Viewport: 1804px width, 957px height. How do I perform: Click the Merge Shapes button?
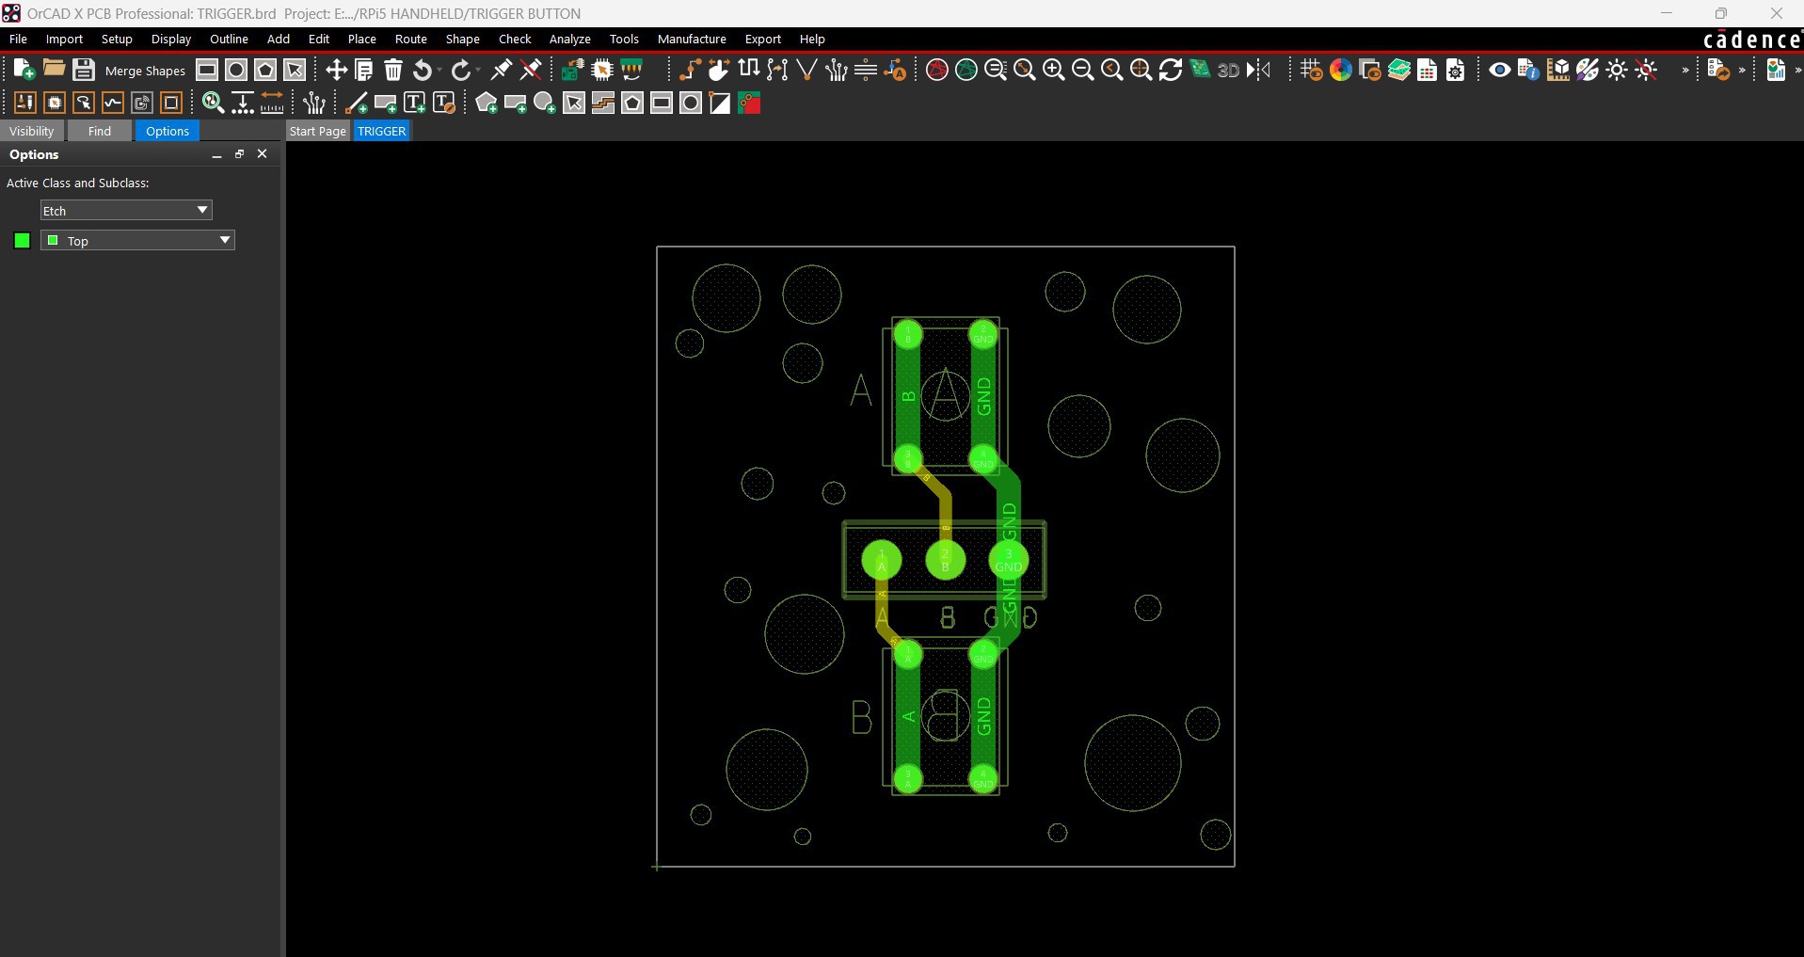(145, 71)
